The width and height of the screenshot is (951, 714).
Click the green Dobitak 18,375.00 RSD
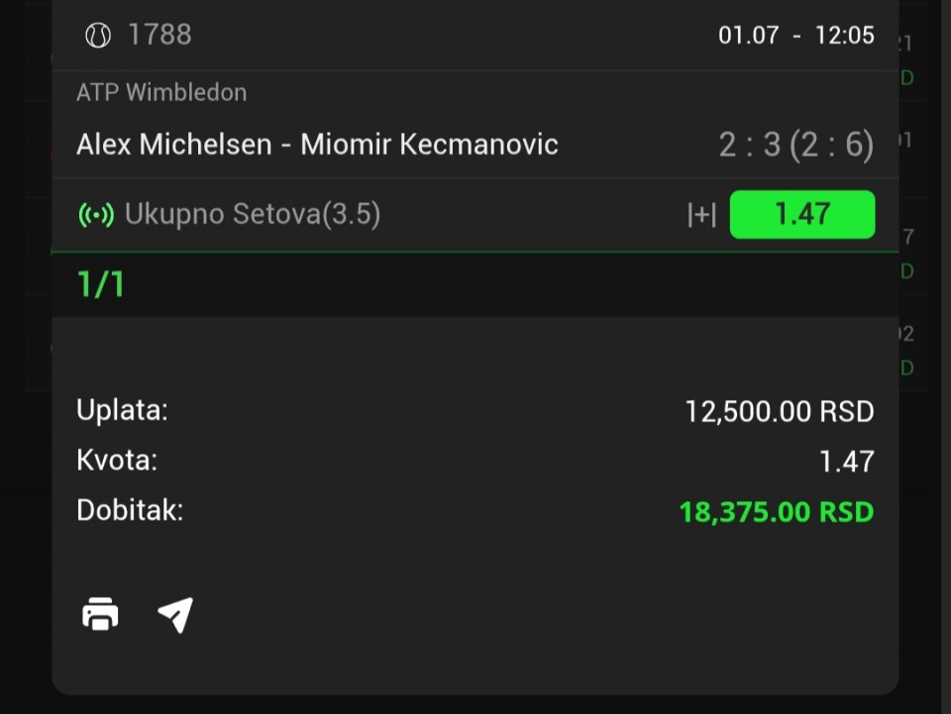coord(777,512)
